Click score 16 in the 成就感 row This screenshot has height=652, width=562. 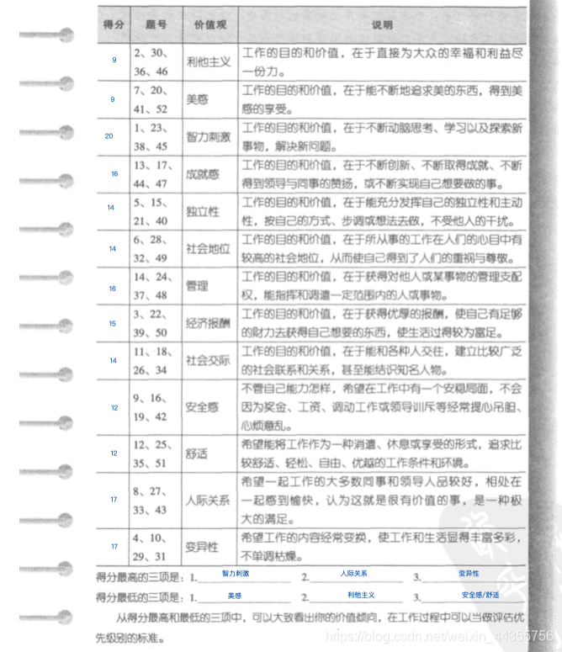[x=114, y=174]
